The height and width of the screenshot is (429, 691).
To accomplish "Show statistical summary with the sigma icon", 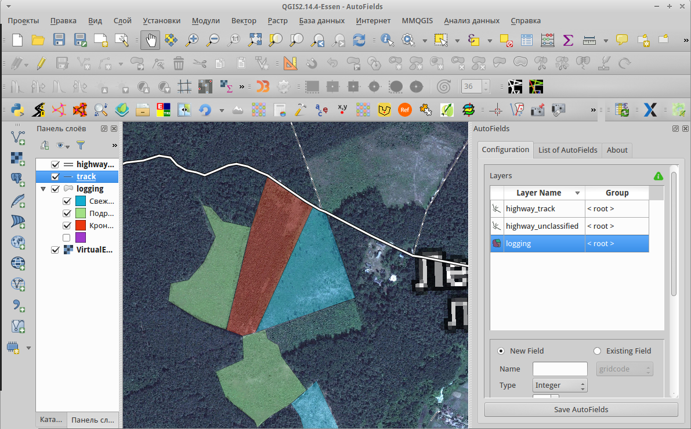I will pos(567,40).
